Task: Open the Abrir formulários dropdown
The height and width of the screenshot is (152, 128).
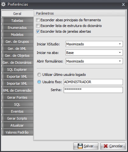Action: 94,61
